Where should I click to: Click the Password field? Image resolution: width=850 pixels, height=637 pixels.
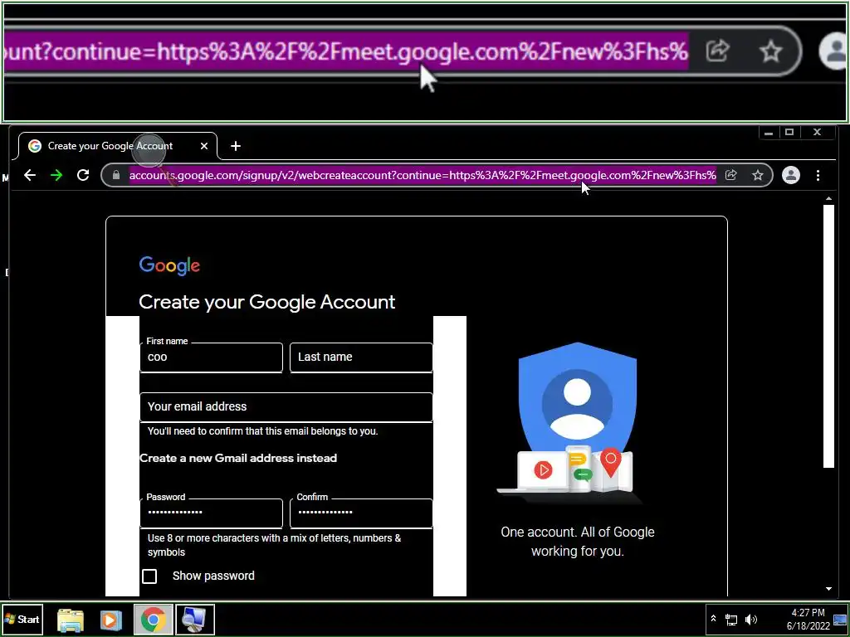(212, 513)
